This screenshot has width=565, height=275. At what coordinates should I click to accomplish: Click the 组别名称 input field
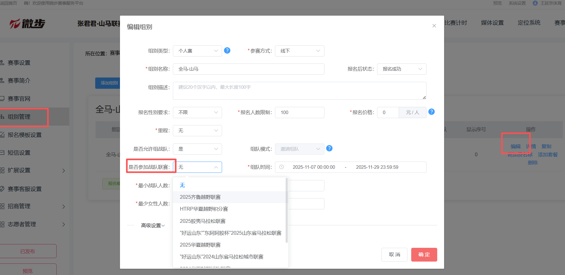pyautogui.click(x=248, y=69)
